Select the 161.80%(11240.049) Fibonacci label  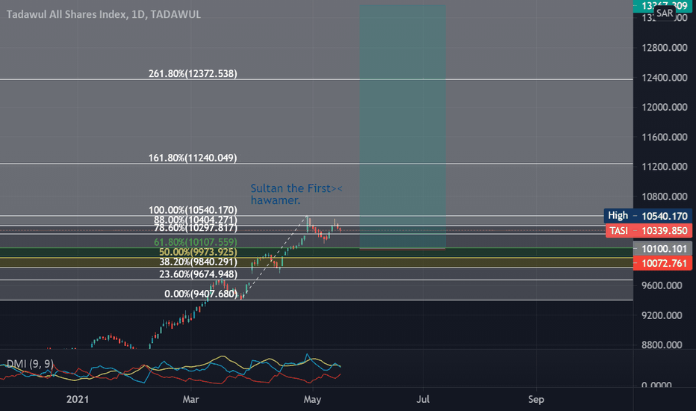(193, 158)
